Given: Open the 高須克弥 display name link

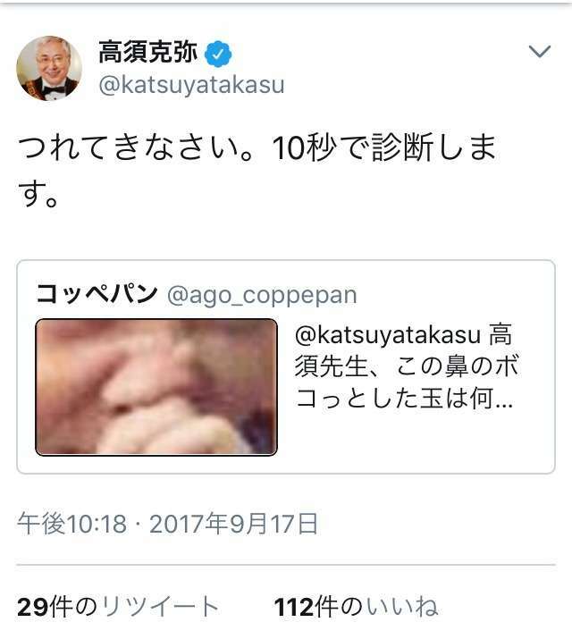Looking at the screenshot, I should [x=147, y=52].
